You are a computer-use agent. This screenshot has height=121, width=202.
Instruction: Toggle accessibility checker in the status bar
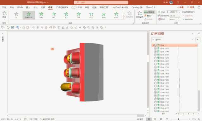(x=47, y=119)
